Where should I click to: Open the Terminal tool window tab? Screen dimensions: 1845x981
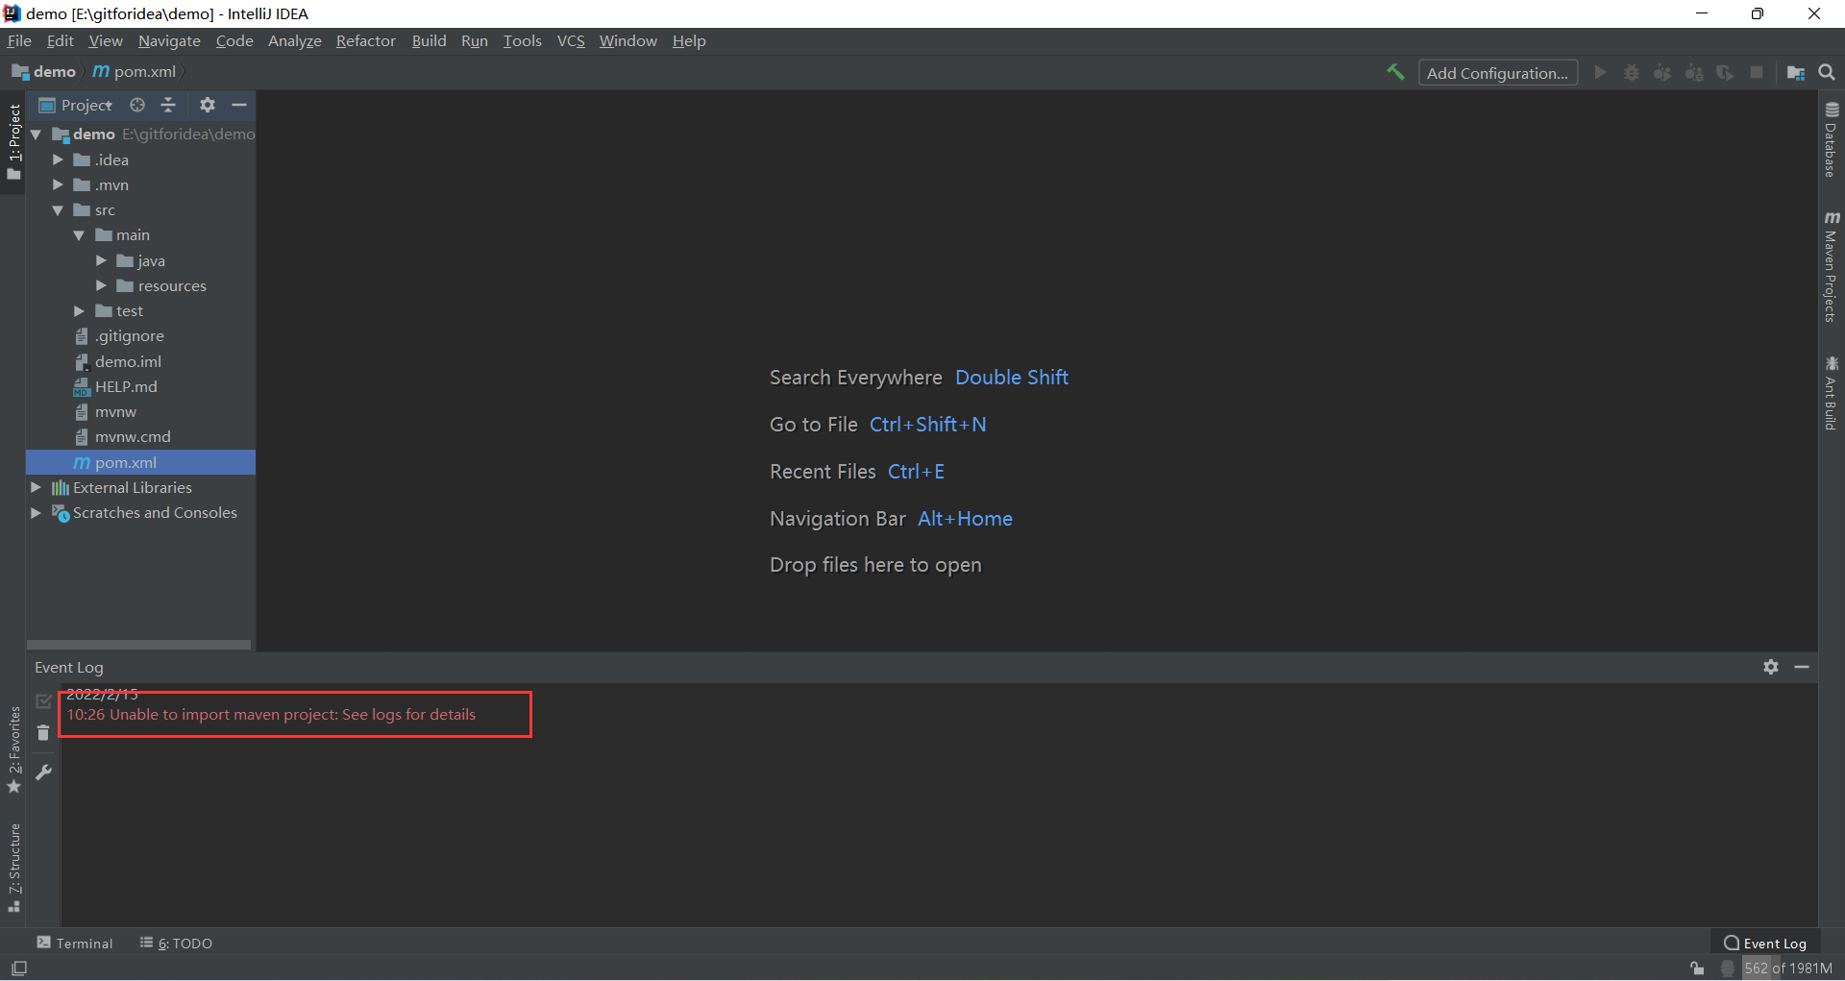coord(75,944)
